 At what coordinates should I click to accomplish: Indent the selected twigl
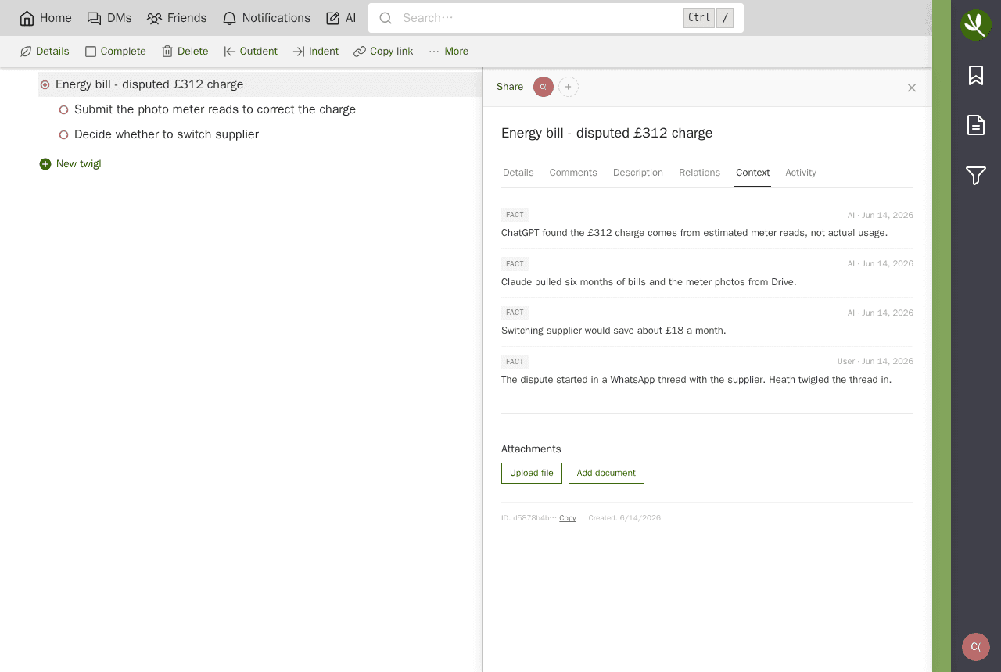click(x=316, y=52)
